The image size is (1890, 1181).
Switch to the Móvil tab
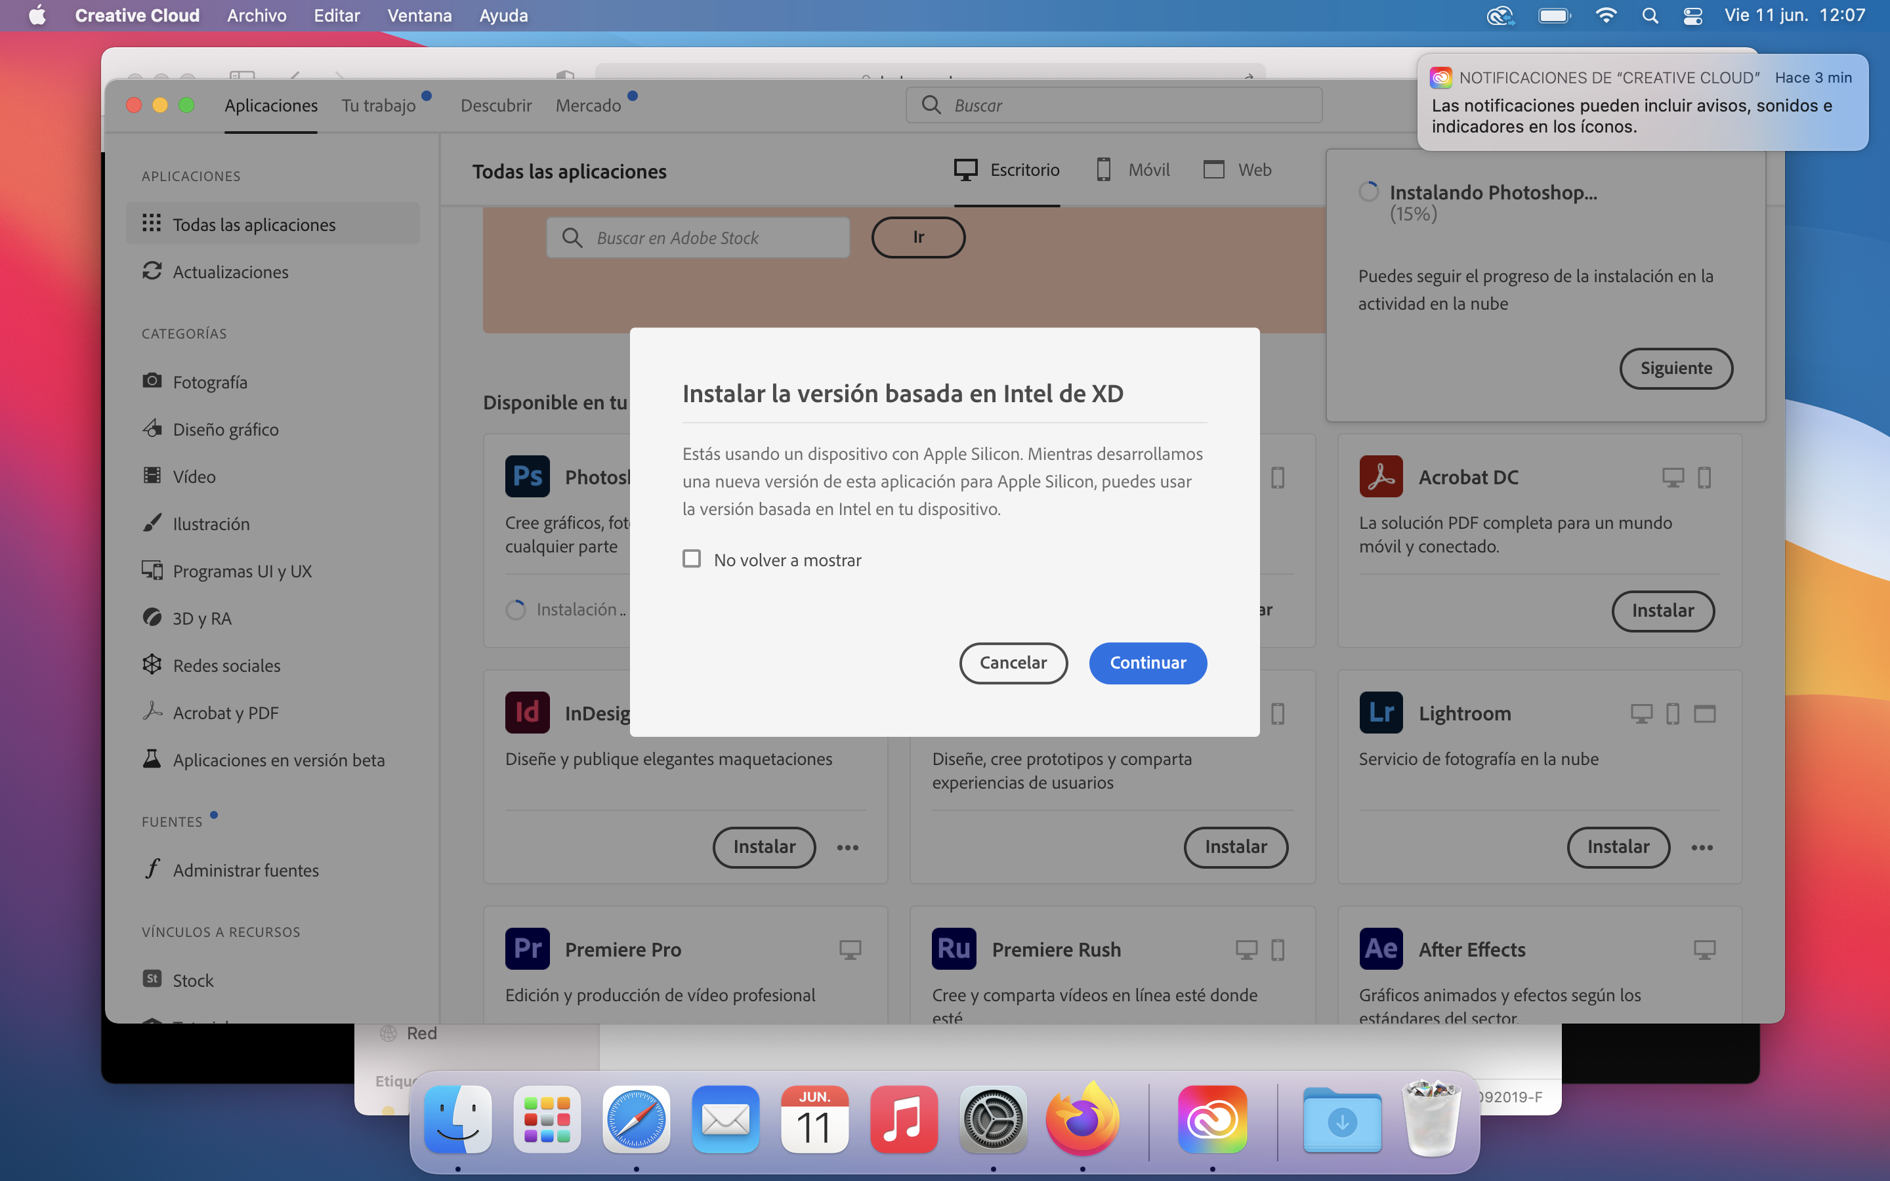coord(1133,169)
